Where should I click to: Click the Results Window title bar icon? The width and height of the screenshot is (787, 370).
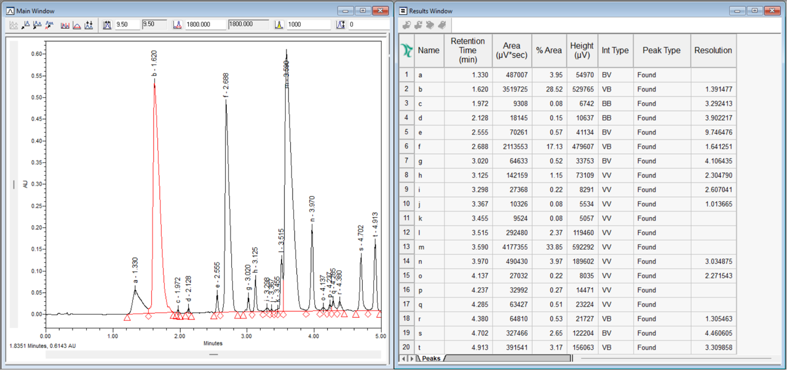coord(403,11)
